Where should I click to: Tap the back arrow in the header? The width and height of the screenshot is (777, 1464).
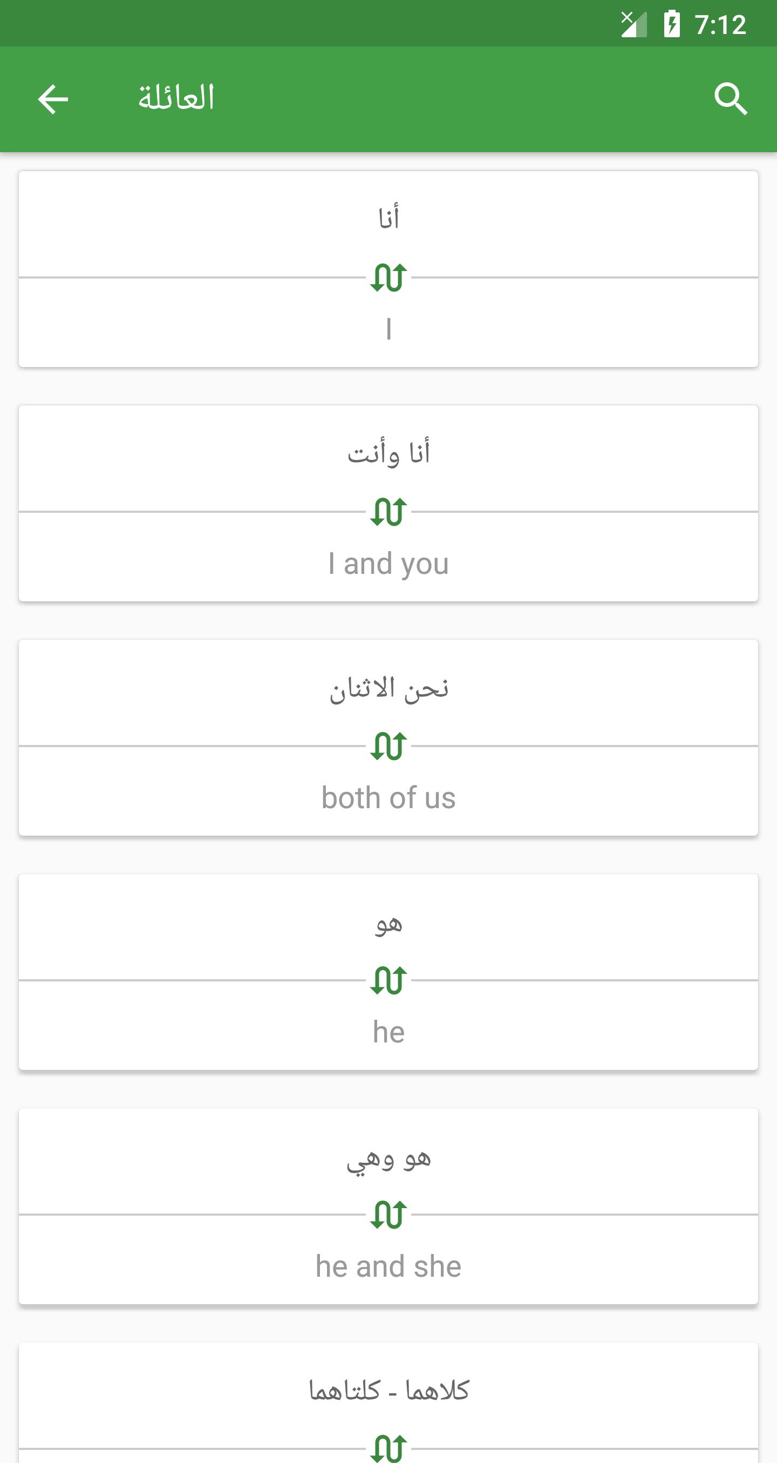coord(53,99)
